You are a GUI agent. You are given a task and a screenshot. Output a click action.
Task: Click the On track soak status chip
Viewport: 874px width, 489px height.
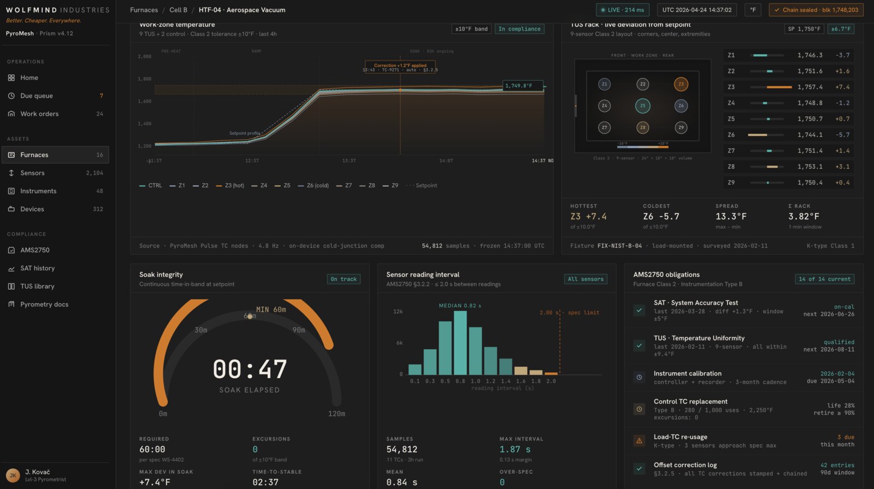coord(344,279)
